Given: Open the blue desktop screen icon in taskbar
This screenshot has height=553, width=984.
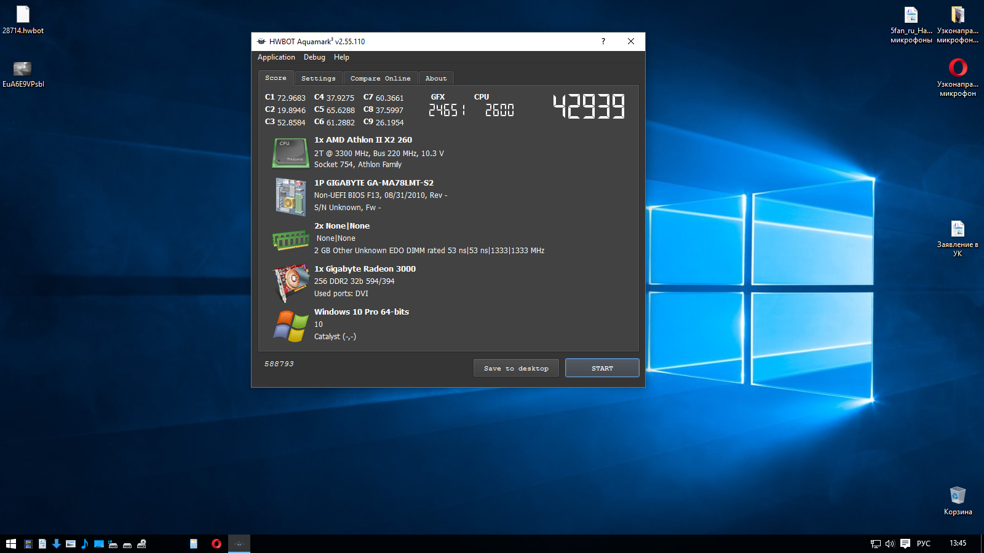Looking at the screenshot, I should pyautogui.click(x=99, y=544).
